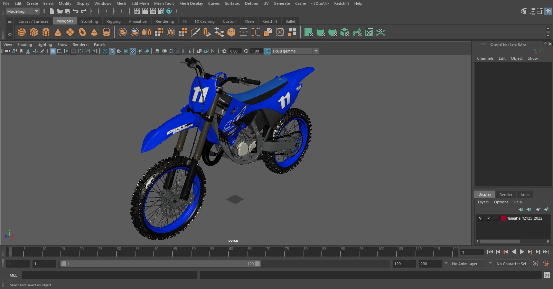Click the Save Scene disk icon
The image size is (553, 289).
point(68,11)
